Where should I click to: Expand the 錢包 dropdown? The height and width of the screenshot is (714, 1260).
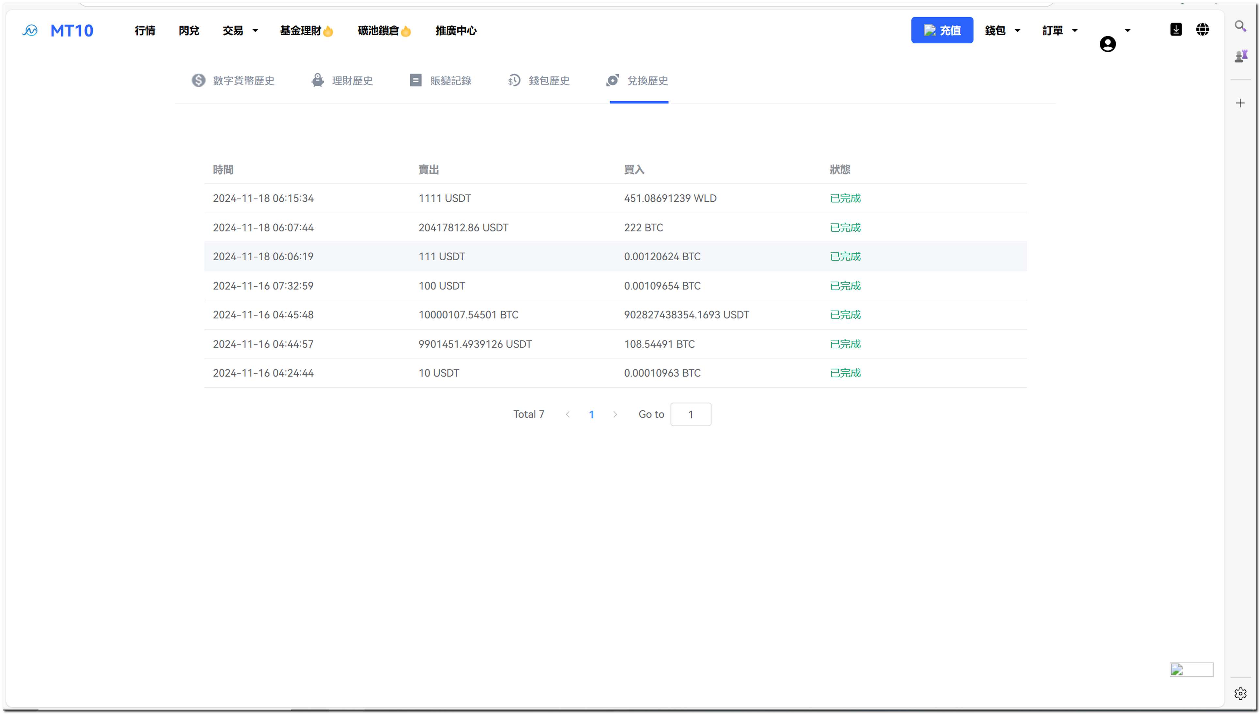1002,30
